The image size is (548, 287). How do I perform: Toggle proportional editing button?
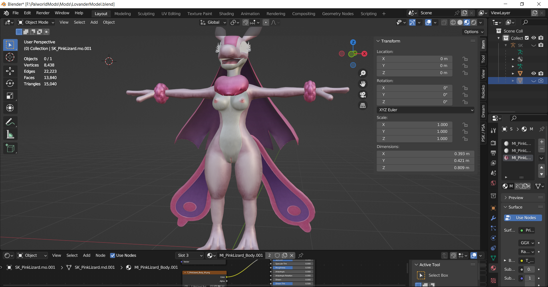pos(266,22)
